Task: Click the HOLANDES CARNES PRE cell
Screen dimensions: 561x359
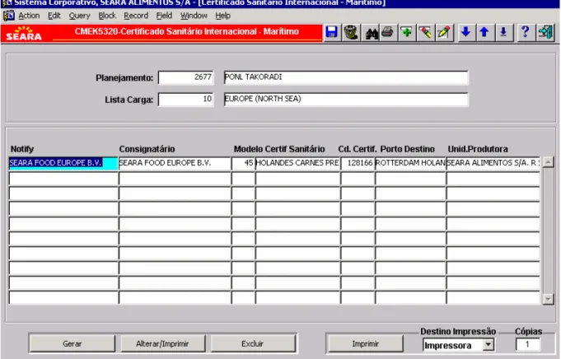Action: tap(297, 163)
